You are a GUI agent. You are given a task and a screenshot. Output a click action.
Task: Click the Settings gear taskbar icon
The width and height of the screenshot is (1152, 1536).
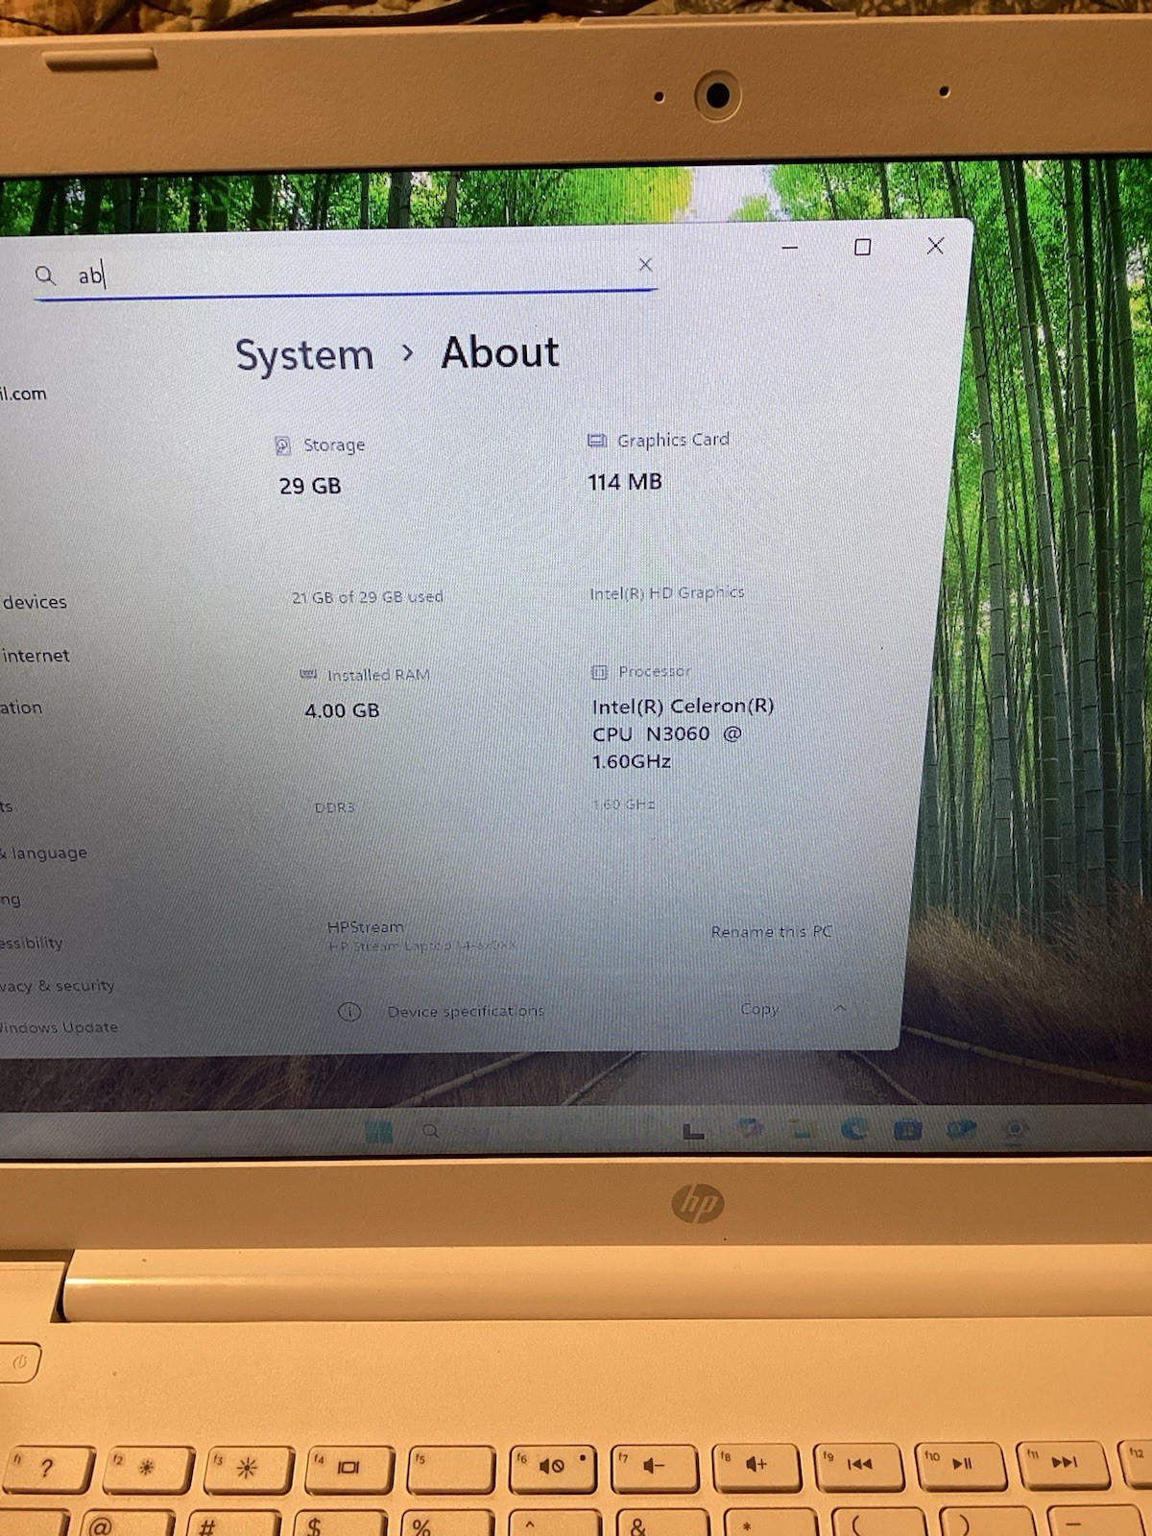tap(1014, 1129)
